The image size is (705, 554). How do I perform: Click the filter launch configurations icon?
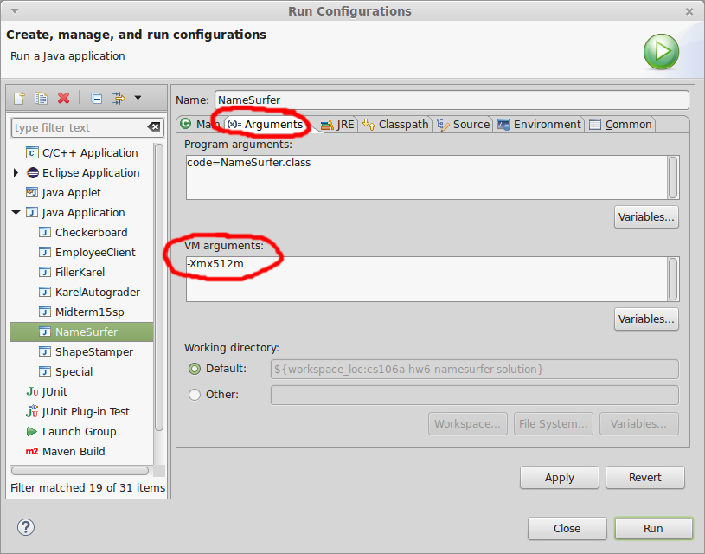point(119,98)
